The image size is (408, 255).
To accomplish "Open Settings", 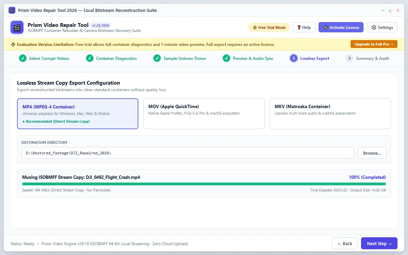I will click(382, 28).
